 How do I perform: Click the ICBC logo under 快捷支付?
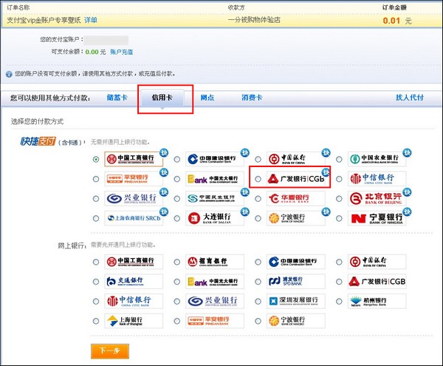click(134, 159)
